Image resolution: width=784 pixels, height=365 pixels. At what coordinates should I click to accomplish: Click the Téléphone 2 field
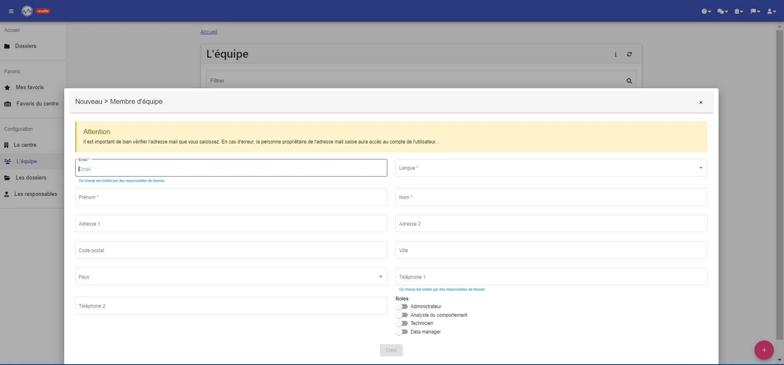click(x=231, y=306)
